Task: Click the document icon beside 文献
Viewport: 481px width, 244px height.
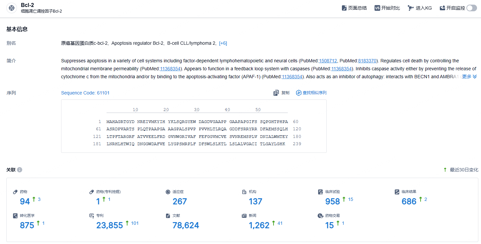Action: 168,215
